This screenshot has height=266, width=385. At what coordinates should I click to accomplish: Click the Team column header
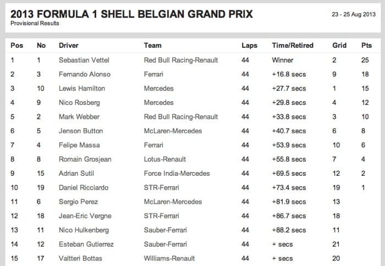pyautogui.click(x=152, y=46)
